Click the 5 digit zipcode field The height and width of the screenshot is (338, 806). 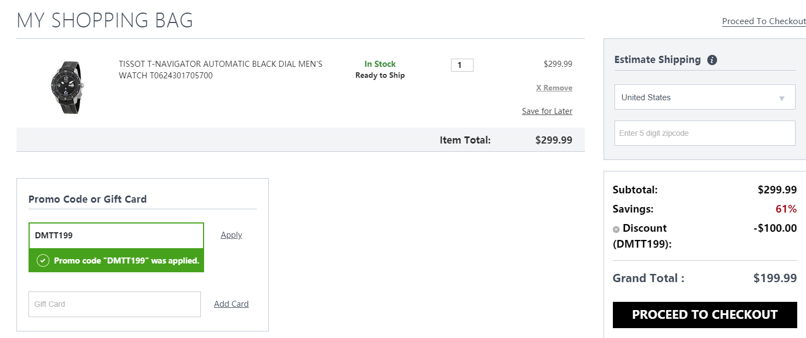704,133
